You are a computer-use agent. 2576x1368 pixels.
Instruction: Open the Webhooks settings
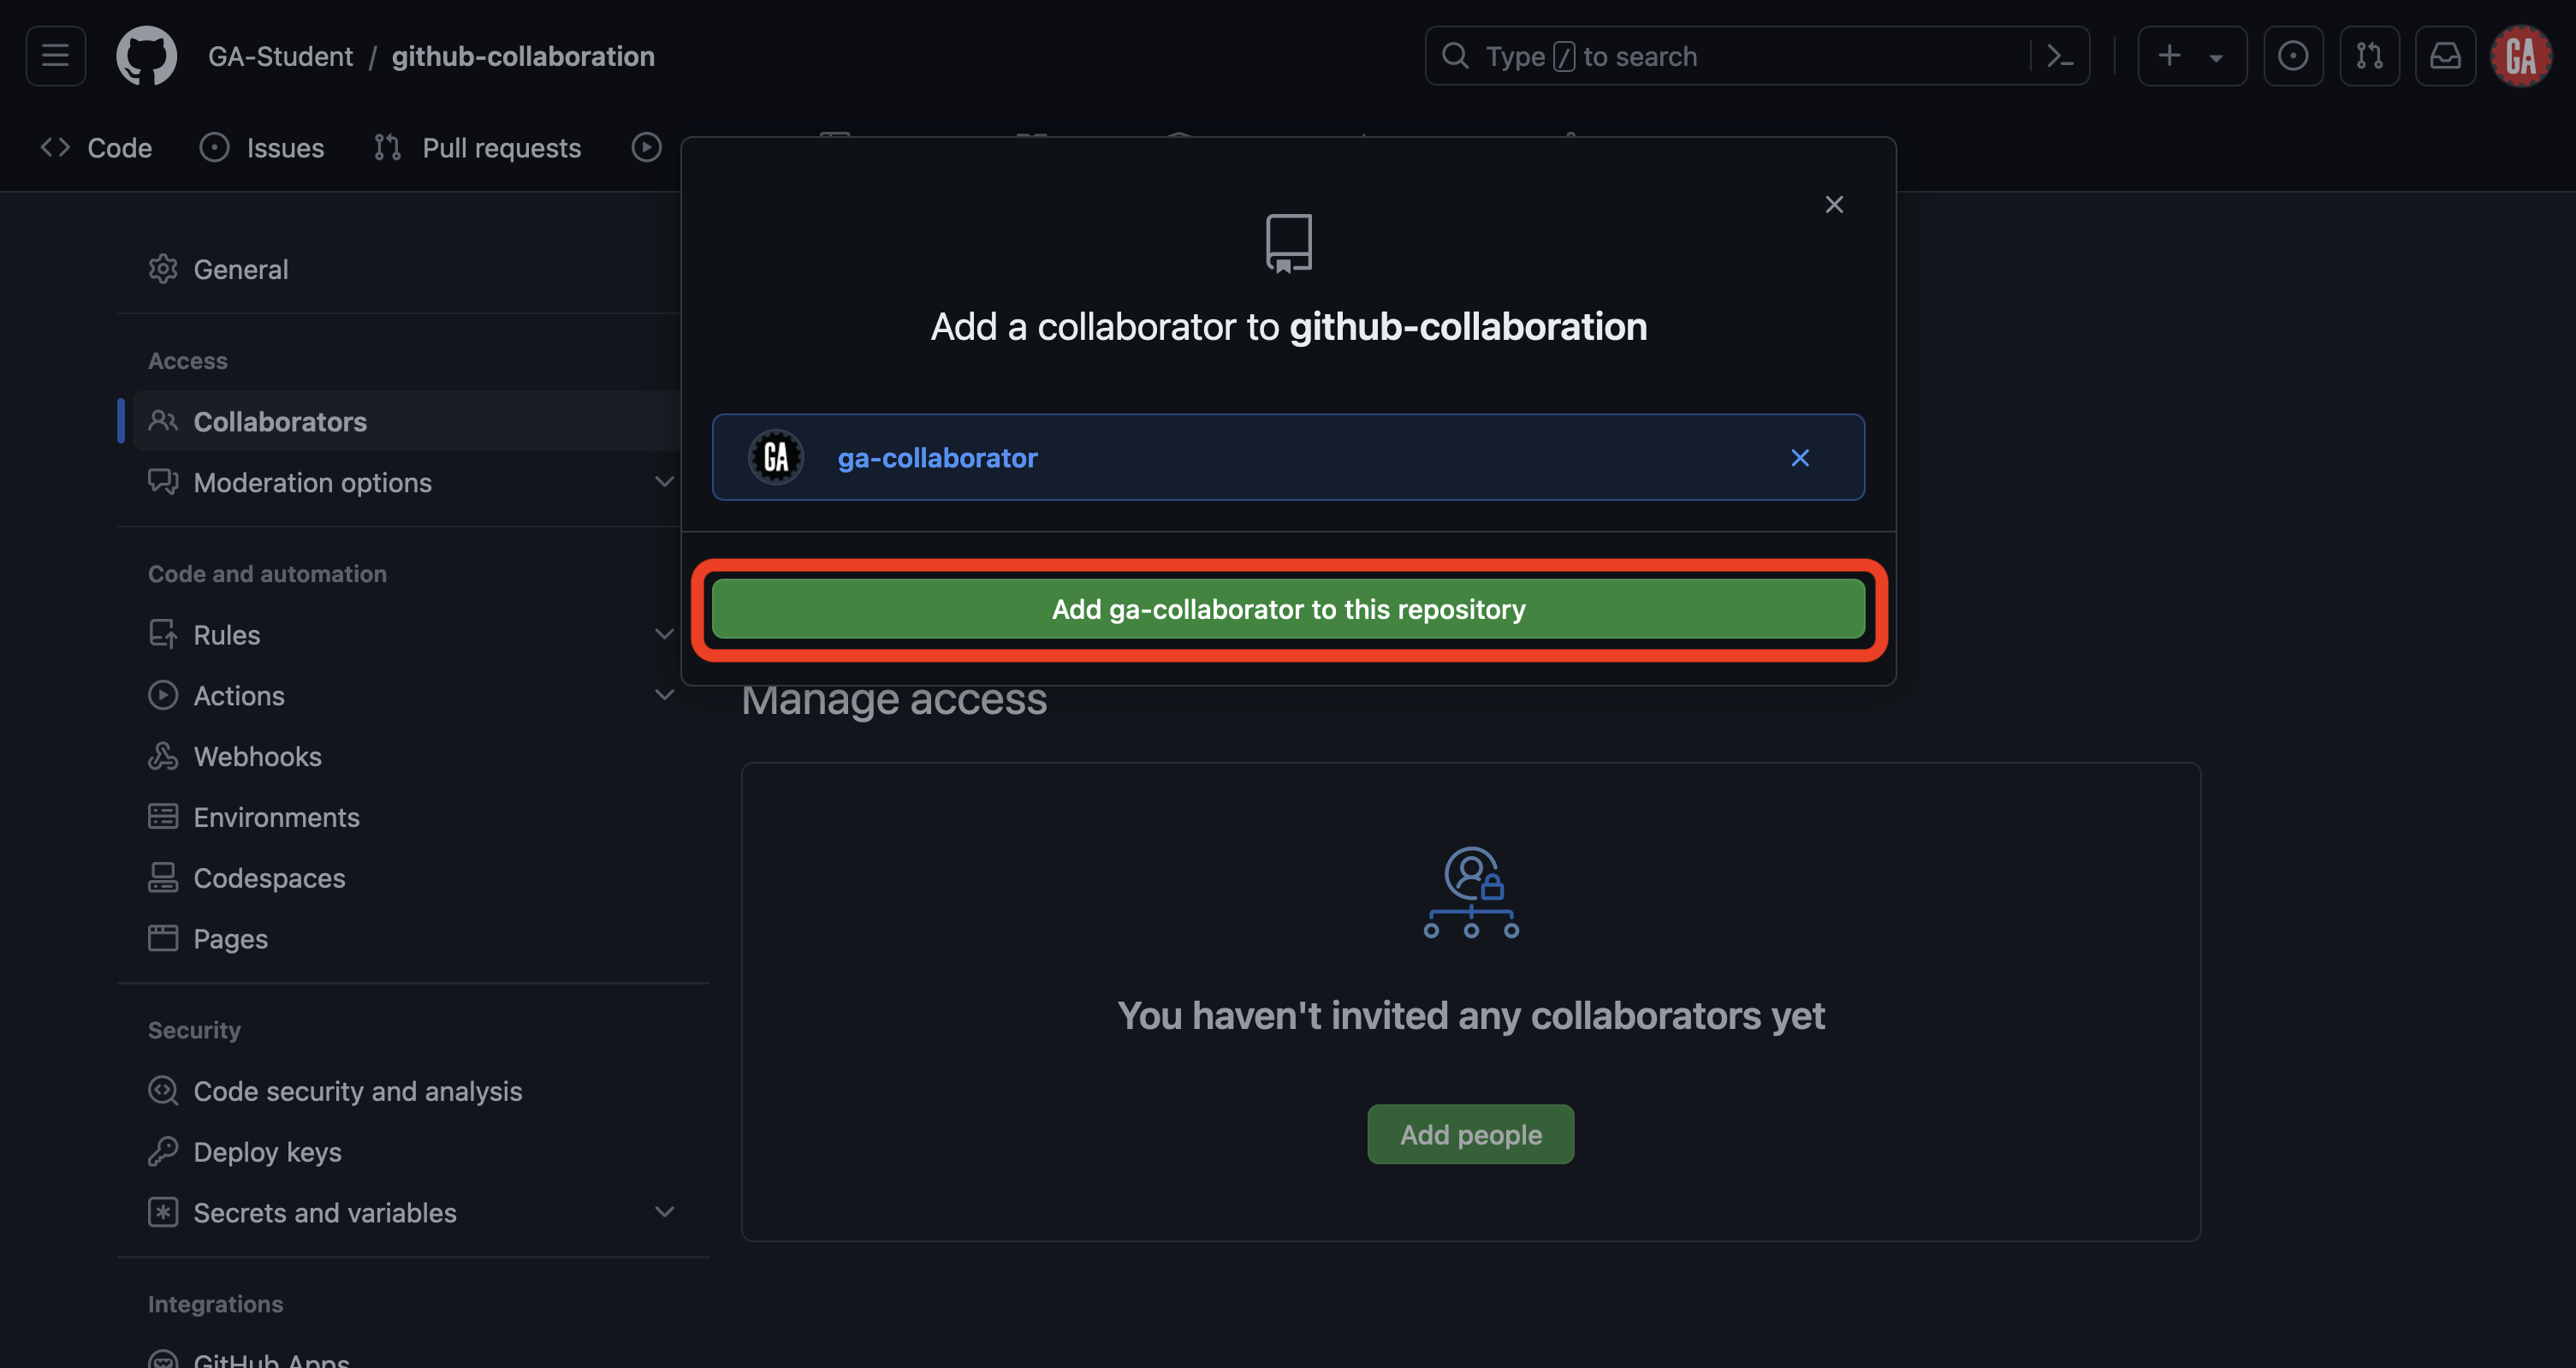click(257, 756)
